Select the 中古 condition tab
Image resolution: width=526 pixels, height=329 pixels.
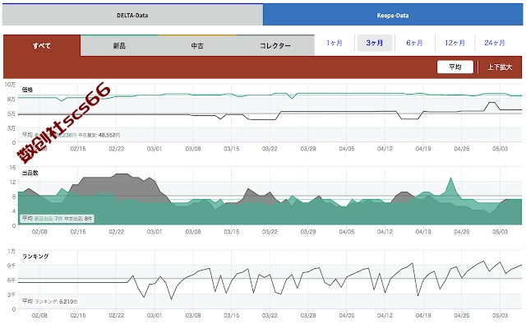[197, 46]
